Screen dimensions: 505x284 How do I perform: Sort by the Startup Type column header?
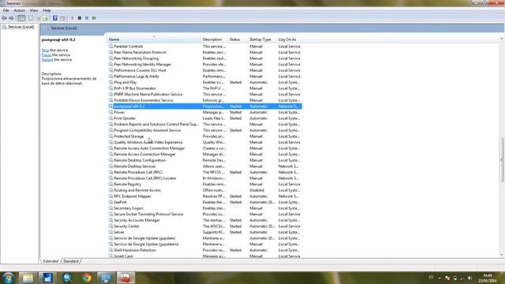tap(262, 39)
